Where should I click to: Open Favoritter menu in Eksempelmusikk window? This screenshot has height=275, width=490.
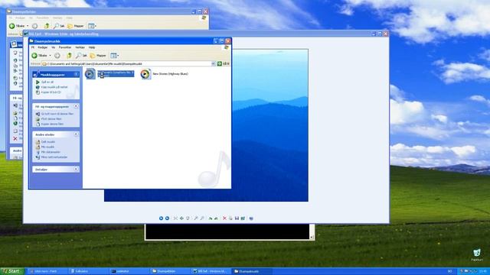coord(65,47)
